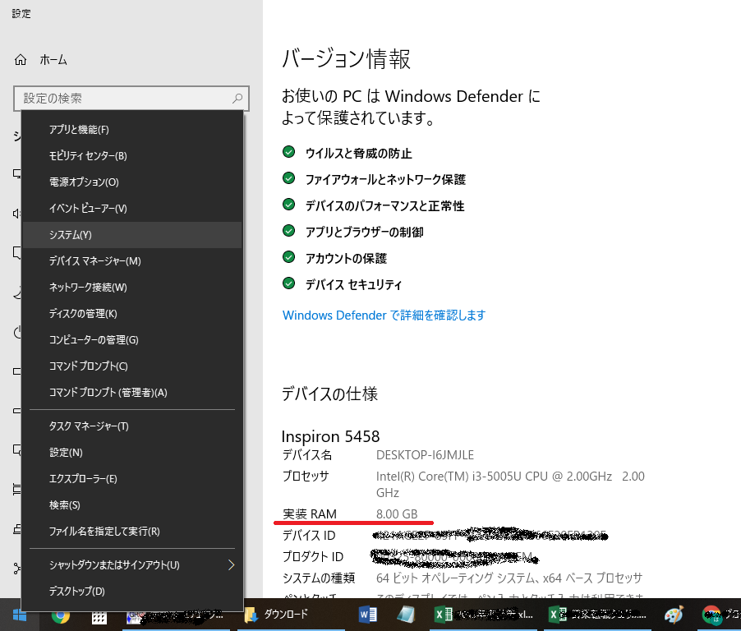Screen dimensions: 741x631
Task: Expand シャットダウンまたはサインアウト(U) submenu arrow
Action: pos(231,564)
